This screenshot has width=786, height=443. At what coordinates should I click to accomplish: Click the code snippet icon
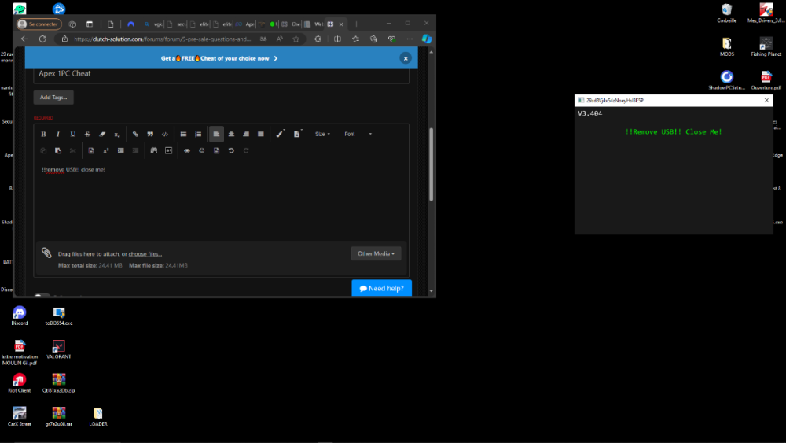click(x=165, y=135)
